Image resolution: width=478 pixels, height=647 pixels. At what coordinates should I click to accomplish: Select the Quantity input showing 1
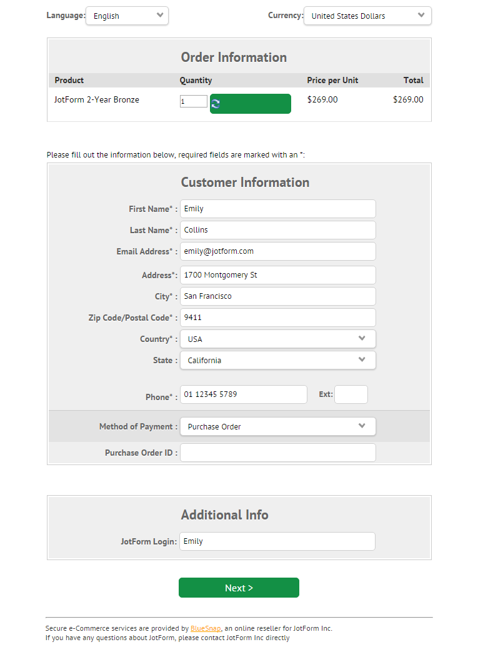point(192,100)
